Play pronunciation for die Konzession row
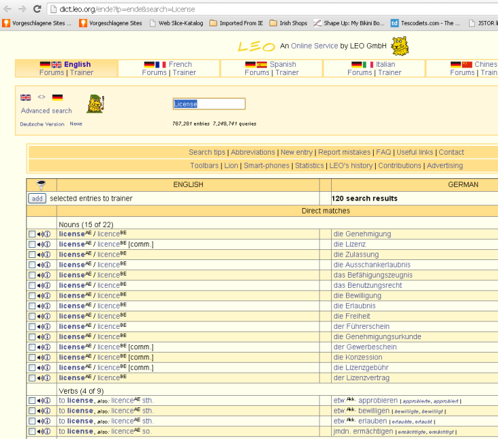 click(x=40, y=357)
